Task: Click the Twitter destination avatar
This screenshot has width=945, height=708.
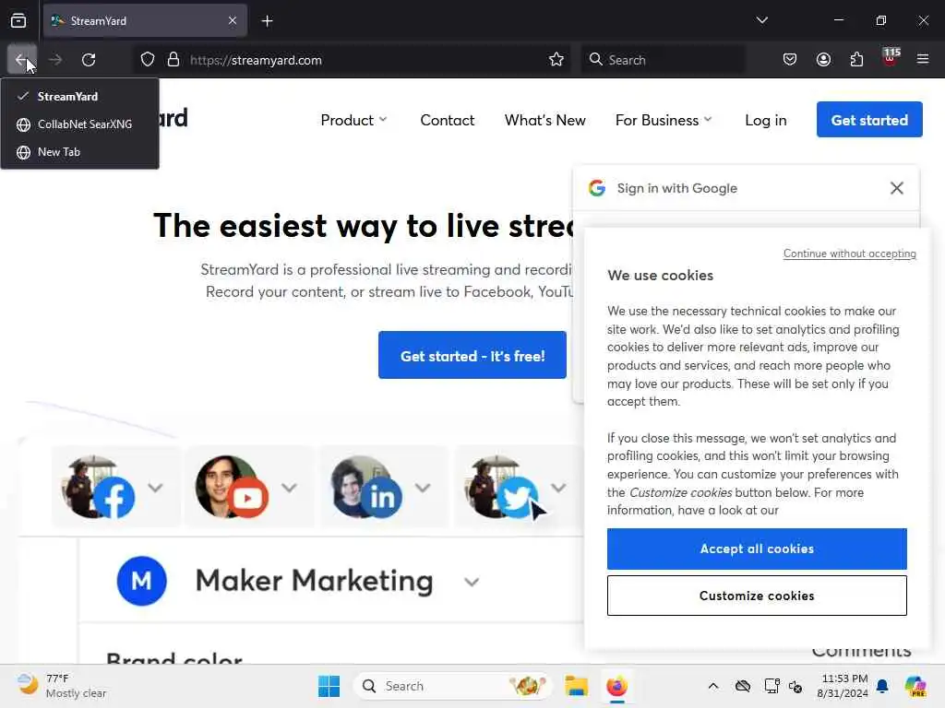Action: click(x=501, y=487)
